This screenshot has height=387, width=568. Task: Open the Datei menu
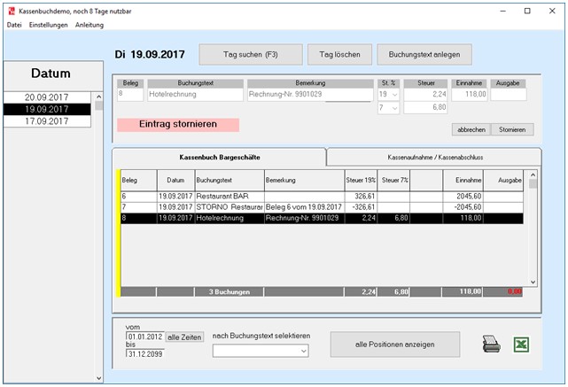[14, 25]
